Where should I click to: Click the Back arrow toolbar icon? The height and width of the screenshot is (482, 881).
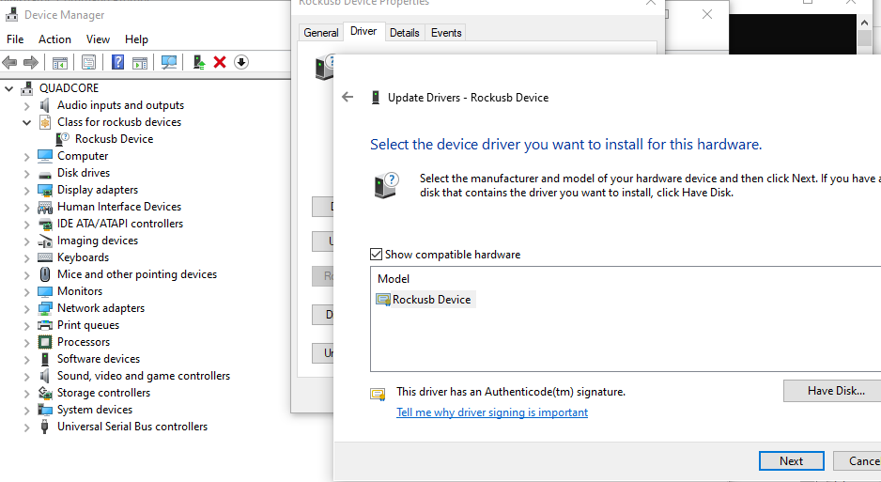click(9, 62)
